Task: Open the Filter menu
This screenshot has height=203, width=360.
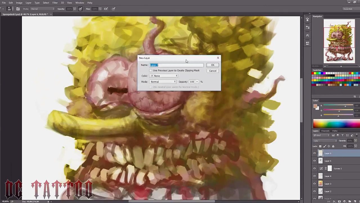Action: pos(55,3)
